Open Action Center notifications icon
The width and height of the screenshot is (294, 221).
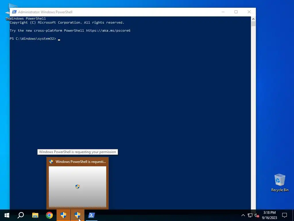click(x=285, y=215)
